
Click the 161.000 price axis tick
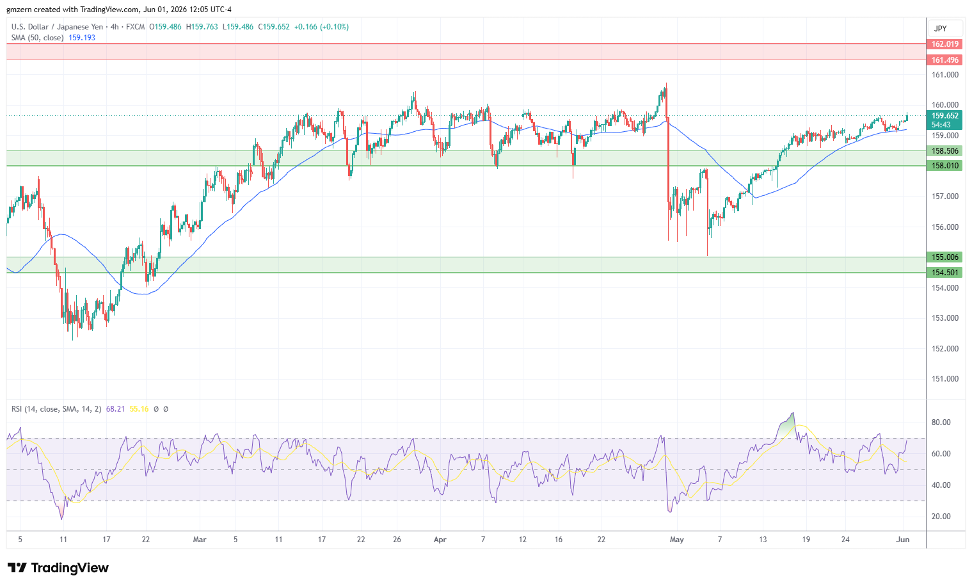[x=944, y=75]
